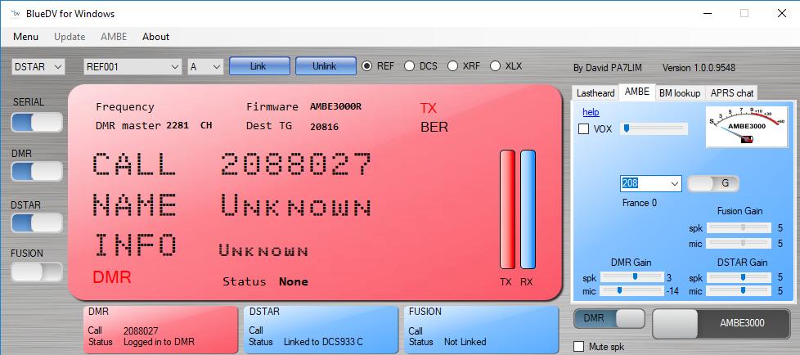Click the DSTAR Gain mic slider
Screen dimensions: 800x355
739,291
